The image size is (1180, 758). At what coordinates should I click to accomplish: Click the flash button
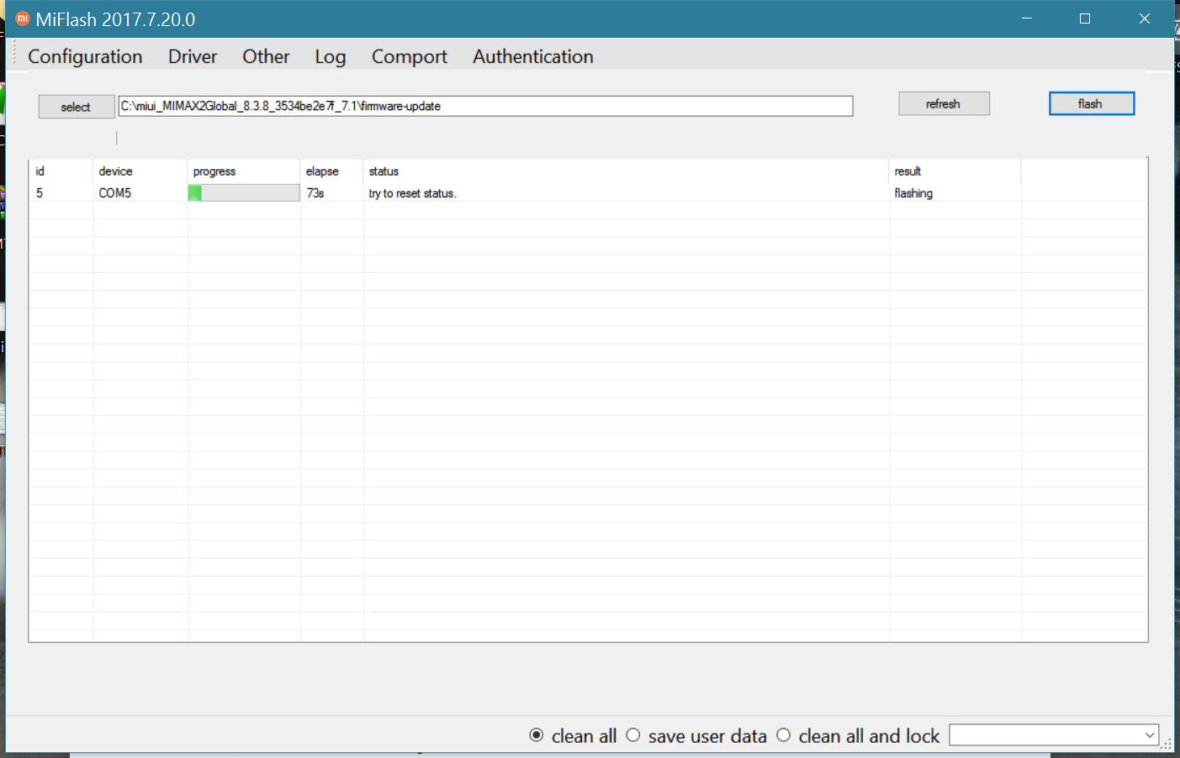click(1091, 104)
